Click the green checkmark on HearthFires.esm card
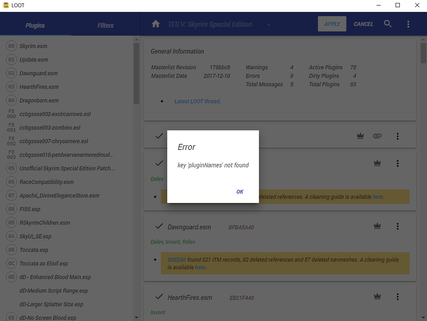427x321 pixels. 159,296
